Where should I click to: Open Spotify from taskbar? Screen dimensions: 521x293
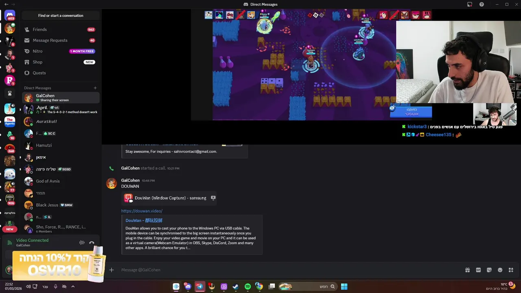tap(247, 286)
